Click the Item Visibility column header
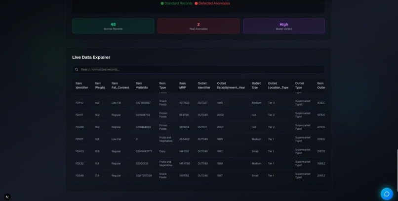This screenshot has height=201, width=398. point(142,86)
